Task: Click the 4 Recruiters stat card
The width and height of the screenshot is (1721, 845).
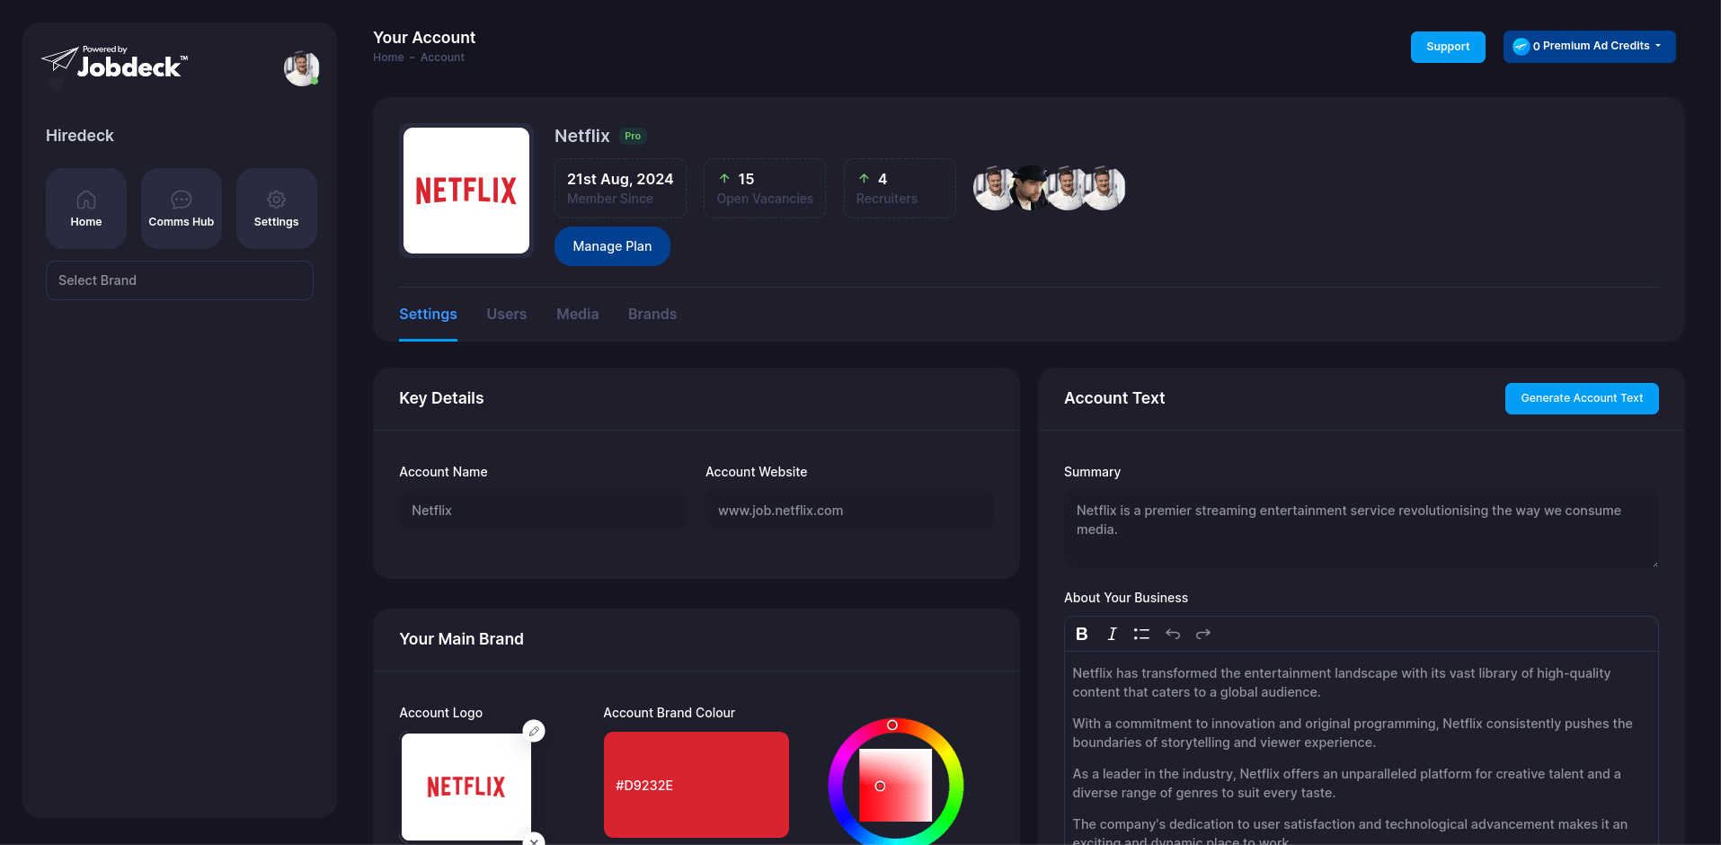Action: coord(900,188)
